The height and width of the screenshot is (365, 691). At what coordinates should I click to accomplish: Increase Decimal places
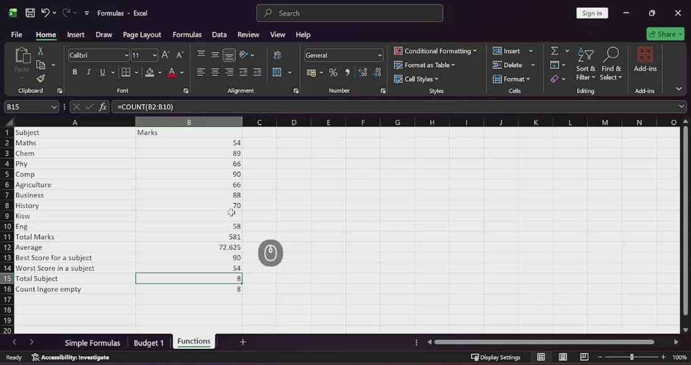point(362,72)
